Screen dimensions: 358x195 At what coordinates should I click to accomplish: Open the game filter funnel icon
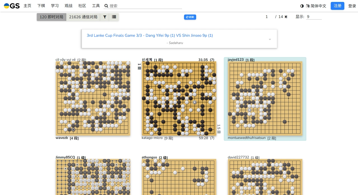click(105, 17)
